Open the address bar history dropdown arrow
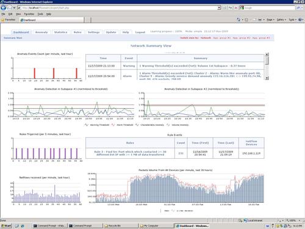This screenshot has height=229, width=305. (x=219, y=8)
